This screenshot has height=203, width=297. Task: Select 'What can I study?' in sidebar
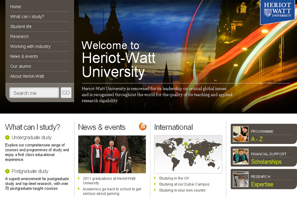click(27, 17)
